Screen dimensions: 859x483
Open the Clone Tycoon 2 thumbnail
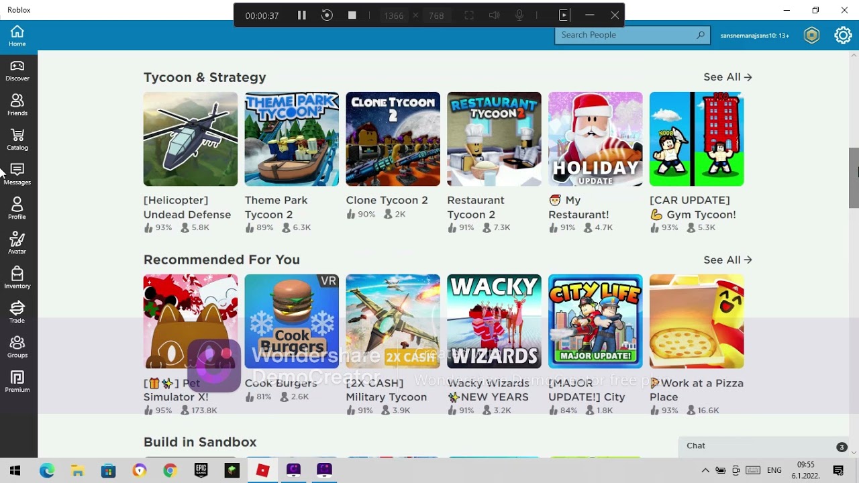[393, 139]
